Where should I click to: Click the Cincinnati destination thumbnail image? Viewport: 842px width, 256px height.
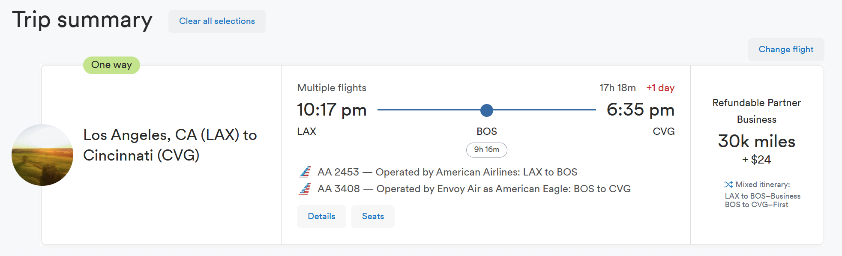(x=42, y=155)
